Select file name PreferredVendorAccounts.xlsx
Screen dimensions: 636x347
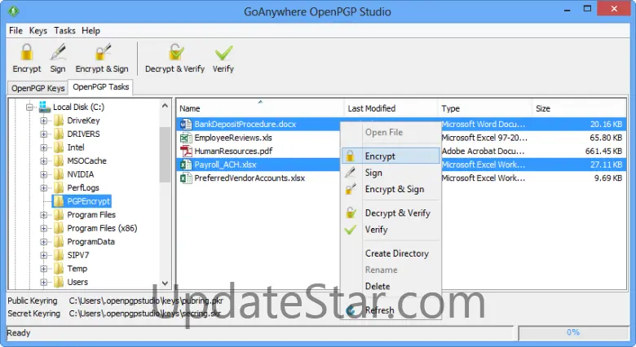coord(250,178)
